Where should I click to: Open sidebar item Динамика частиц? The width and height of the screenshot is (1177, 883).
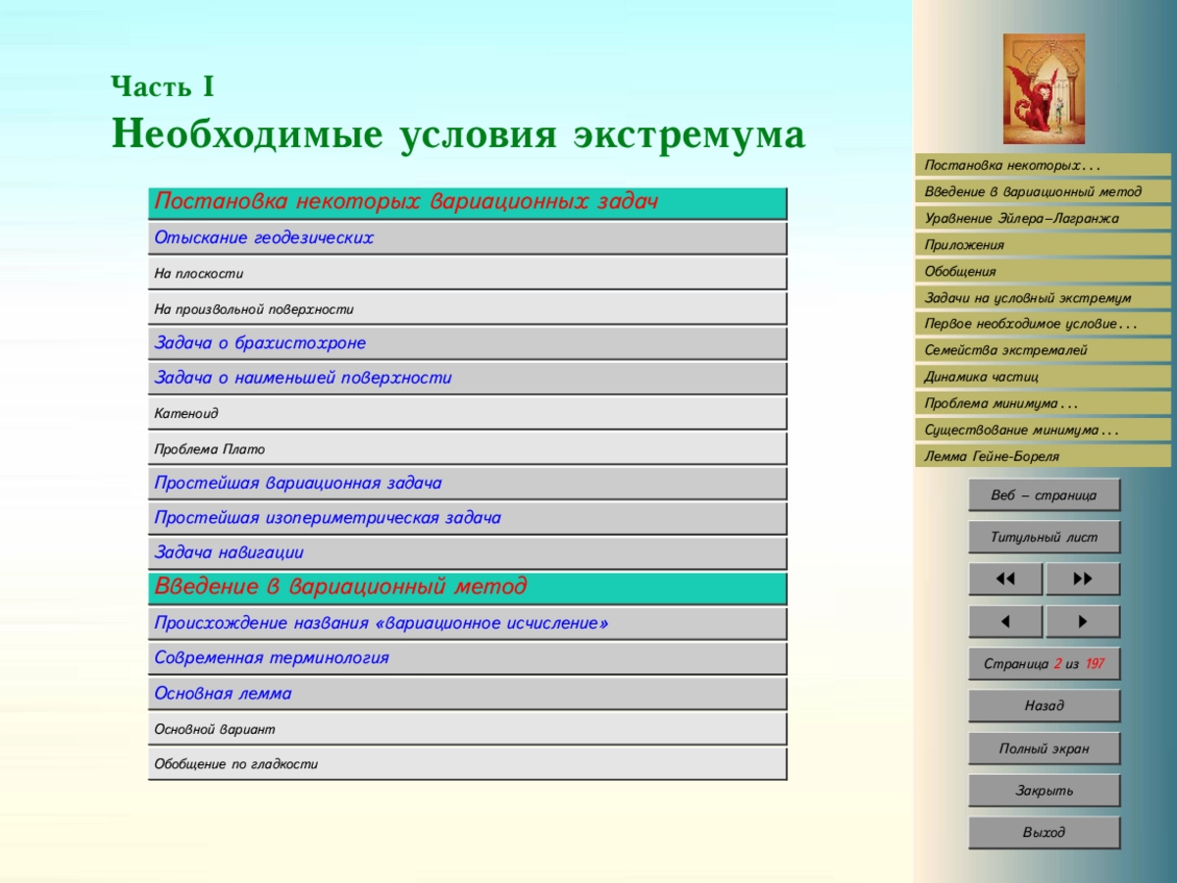coord(1044,377)
